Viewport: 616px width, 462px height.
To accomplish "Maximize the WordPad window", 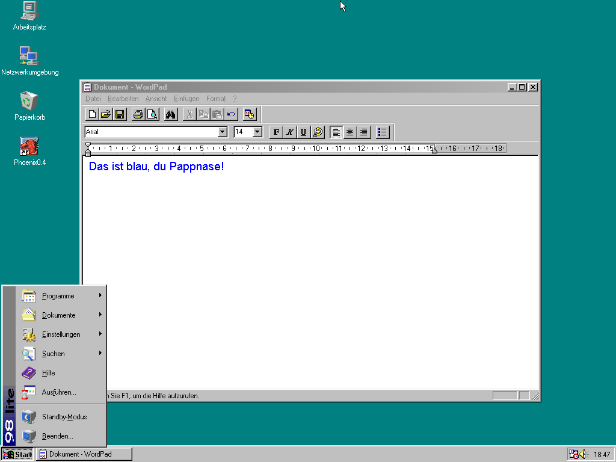I will click(x=522, y=87).
